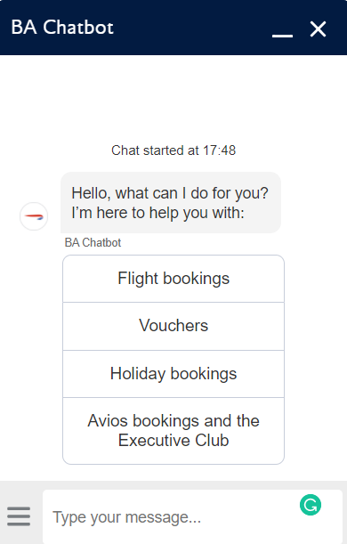Choose the Vouchers option
The image size is (347, 544).
pos(173,326)
